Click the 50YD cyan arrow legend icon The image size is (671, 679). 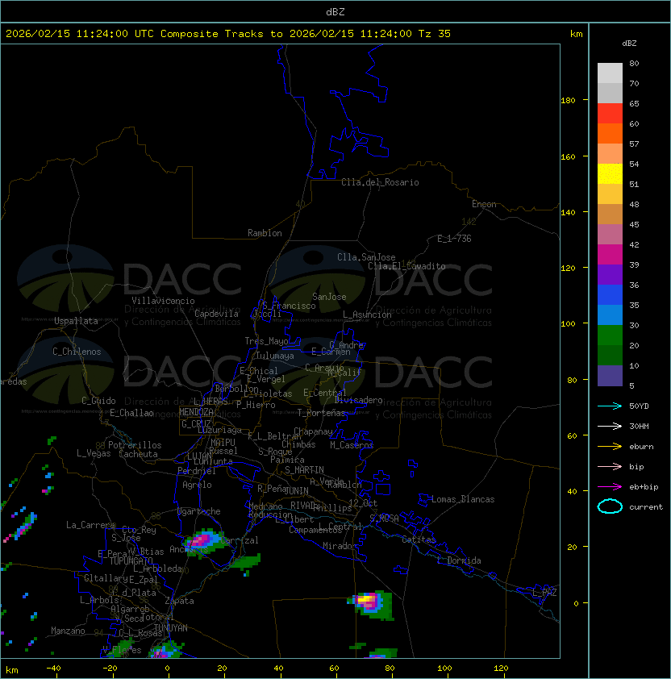point(610,406)
